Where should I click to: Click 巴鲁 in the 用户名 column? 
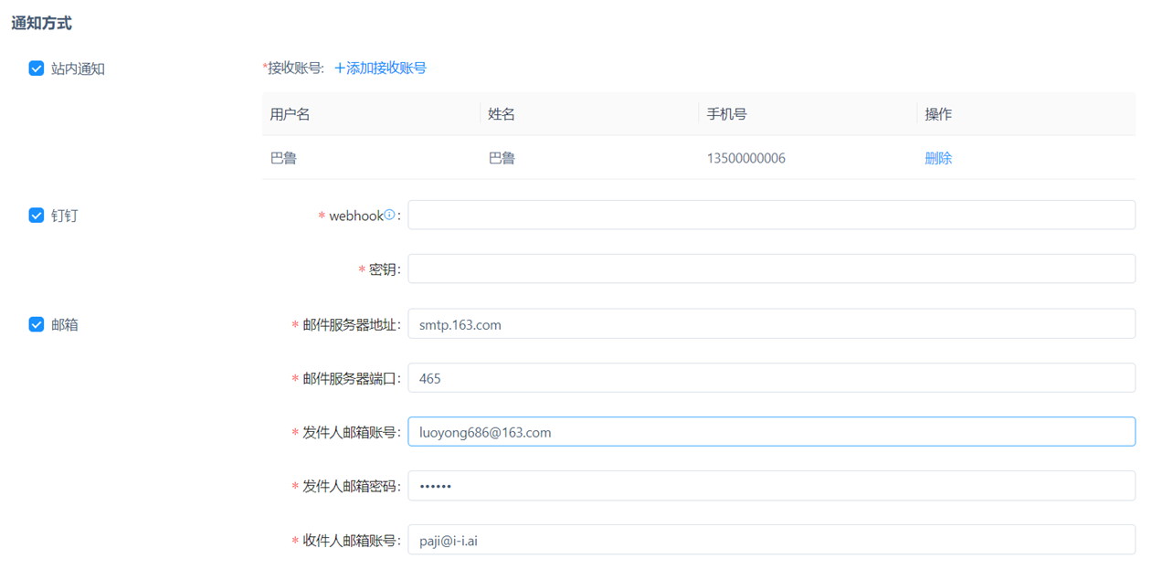(283, 158)
